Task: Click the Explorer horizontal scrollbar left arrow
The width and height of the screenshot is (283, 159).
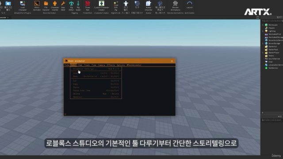Action: [262, 113]
